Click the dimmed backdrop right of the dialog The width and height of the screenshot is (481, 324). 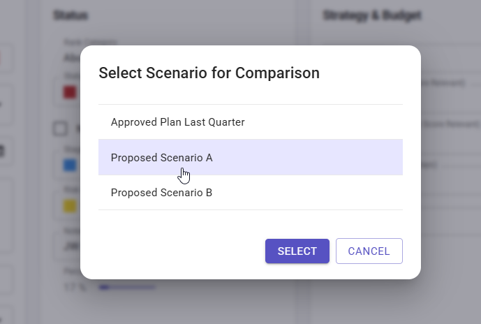(x=450, y=175)
